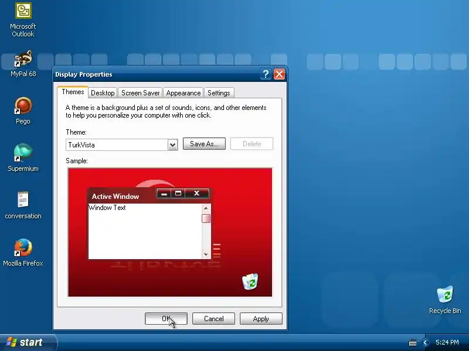
Task: Open the Appearance tab
Action: 183,93
